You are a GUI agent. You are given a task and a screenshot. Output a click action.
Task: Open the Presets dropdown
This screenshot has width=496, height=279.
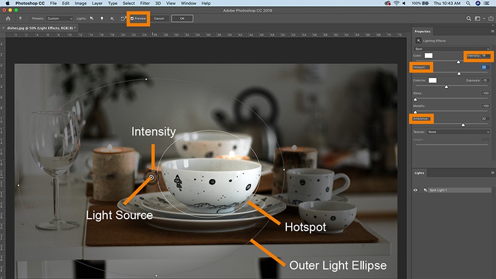pyautogui.click(x=60, y=19)
